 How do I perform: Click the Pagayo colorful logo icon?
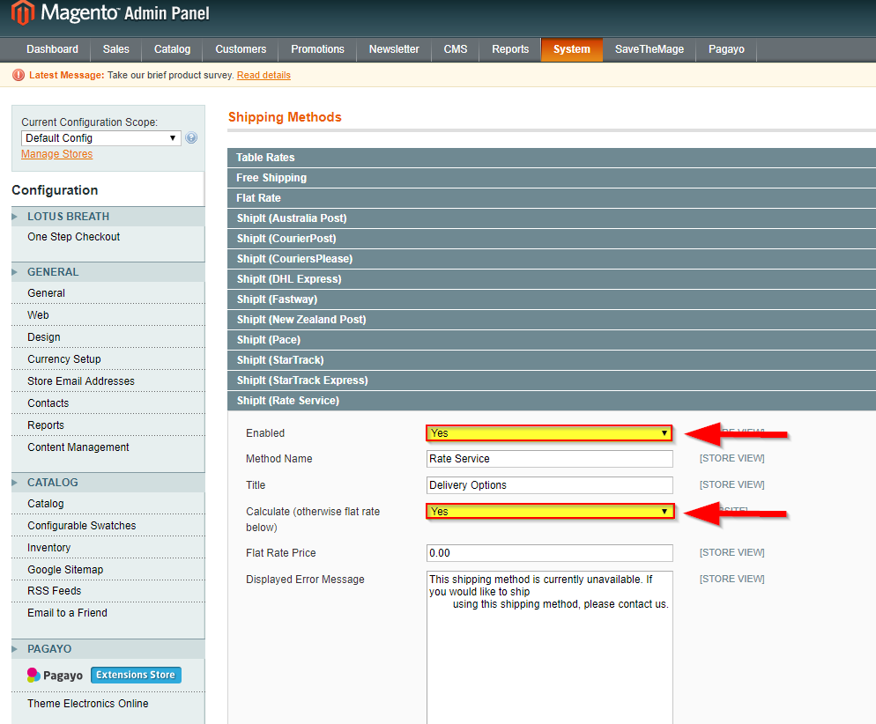[33, 675]
